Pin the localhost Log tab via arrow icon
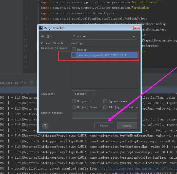This screenshot has height=174, width=177. pos(21,83)
